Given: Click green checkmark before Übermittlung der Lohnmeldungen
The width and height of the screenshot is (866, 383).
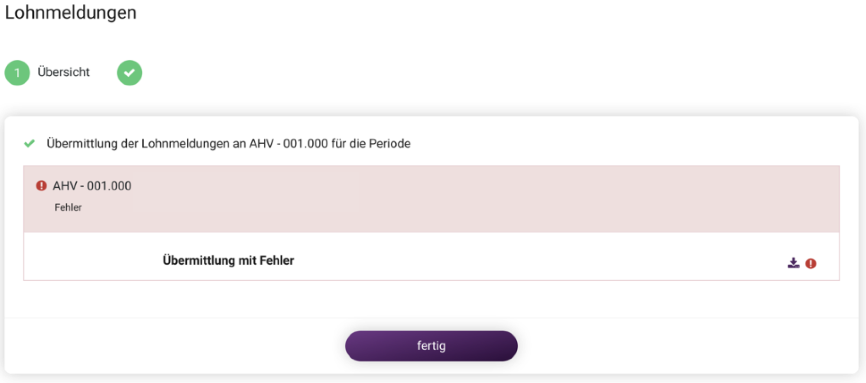Looking at the screenshot, I should click(29, 143).
